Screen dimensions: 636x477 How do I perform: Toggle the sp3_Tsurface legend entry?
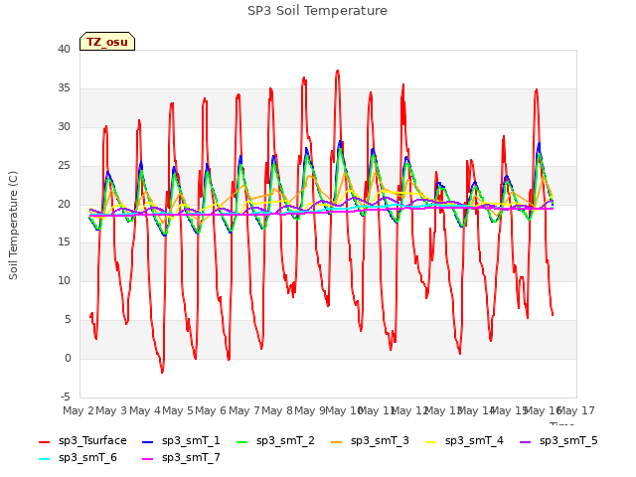click(x=82, y=441)
